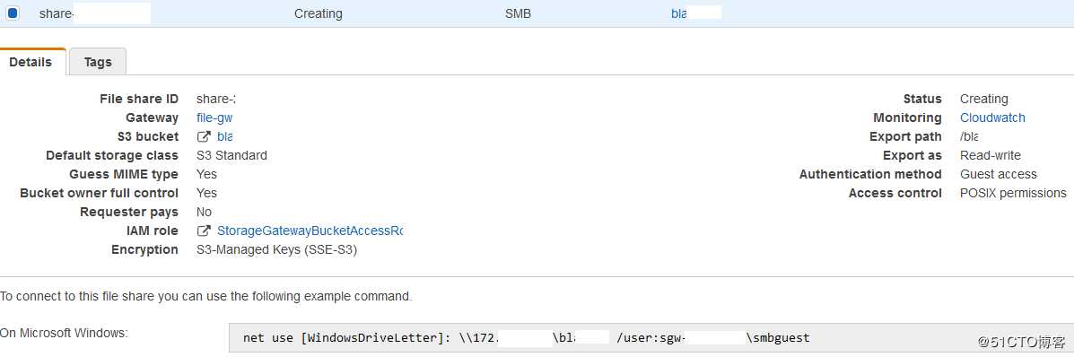
Task: Open the external link icon beside IAM role
Action: (203, 231)
